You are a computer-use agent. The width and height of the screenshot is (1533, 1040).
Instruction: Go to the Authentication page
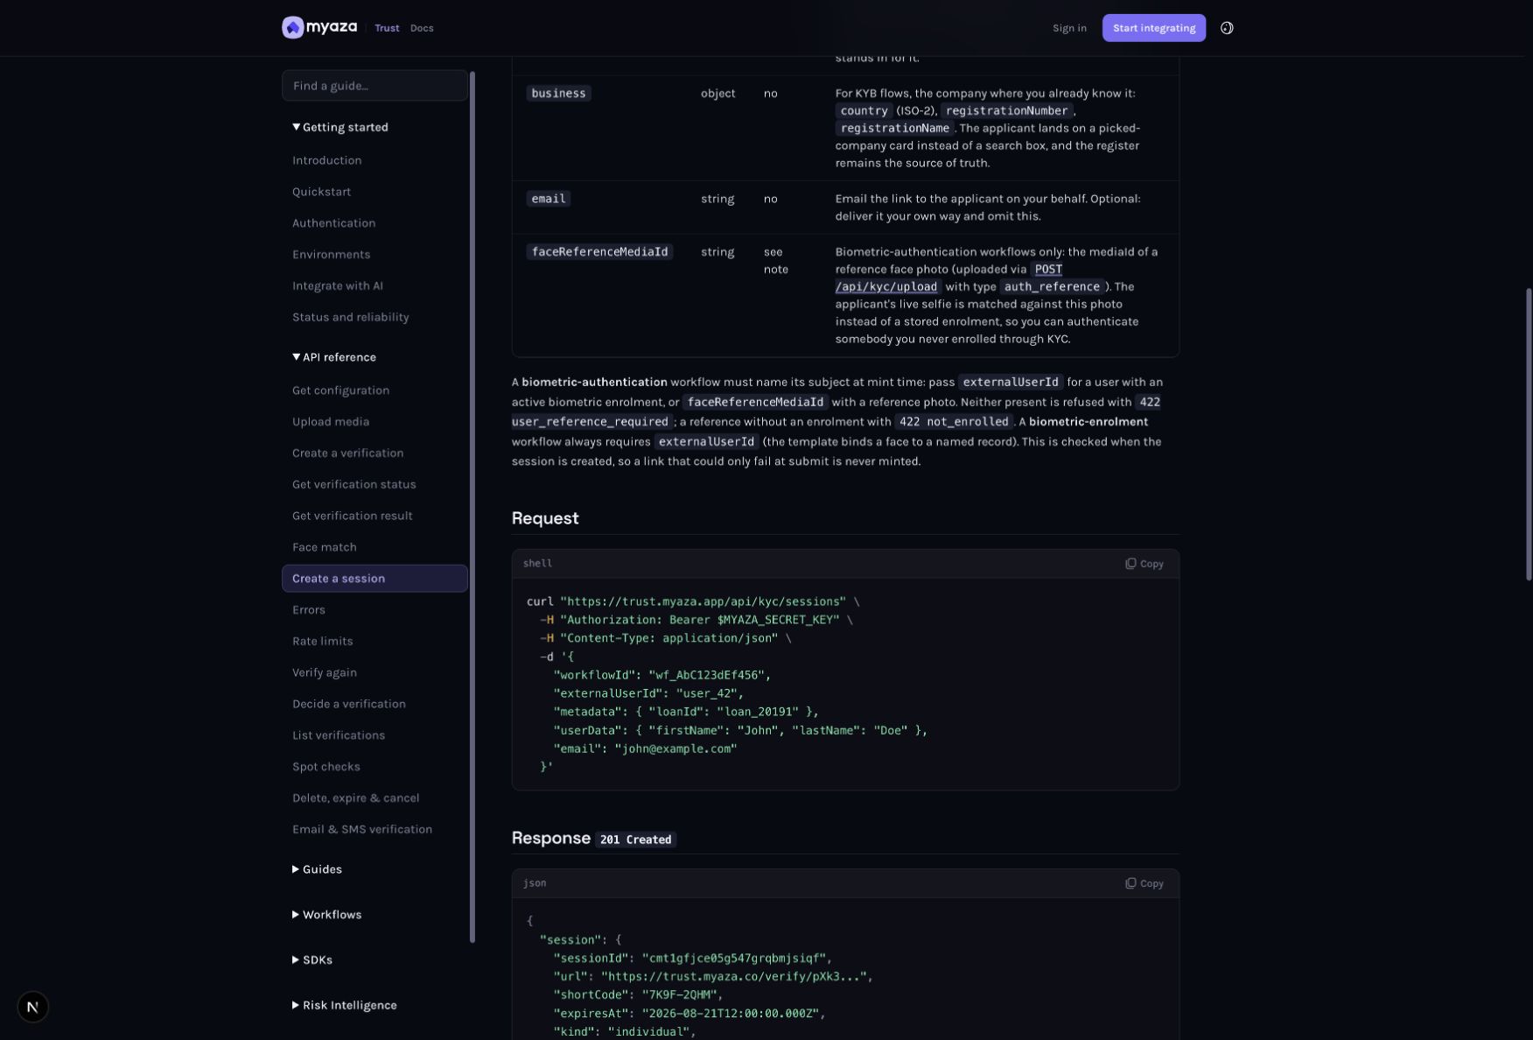pos(333,223)
